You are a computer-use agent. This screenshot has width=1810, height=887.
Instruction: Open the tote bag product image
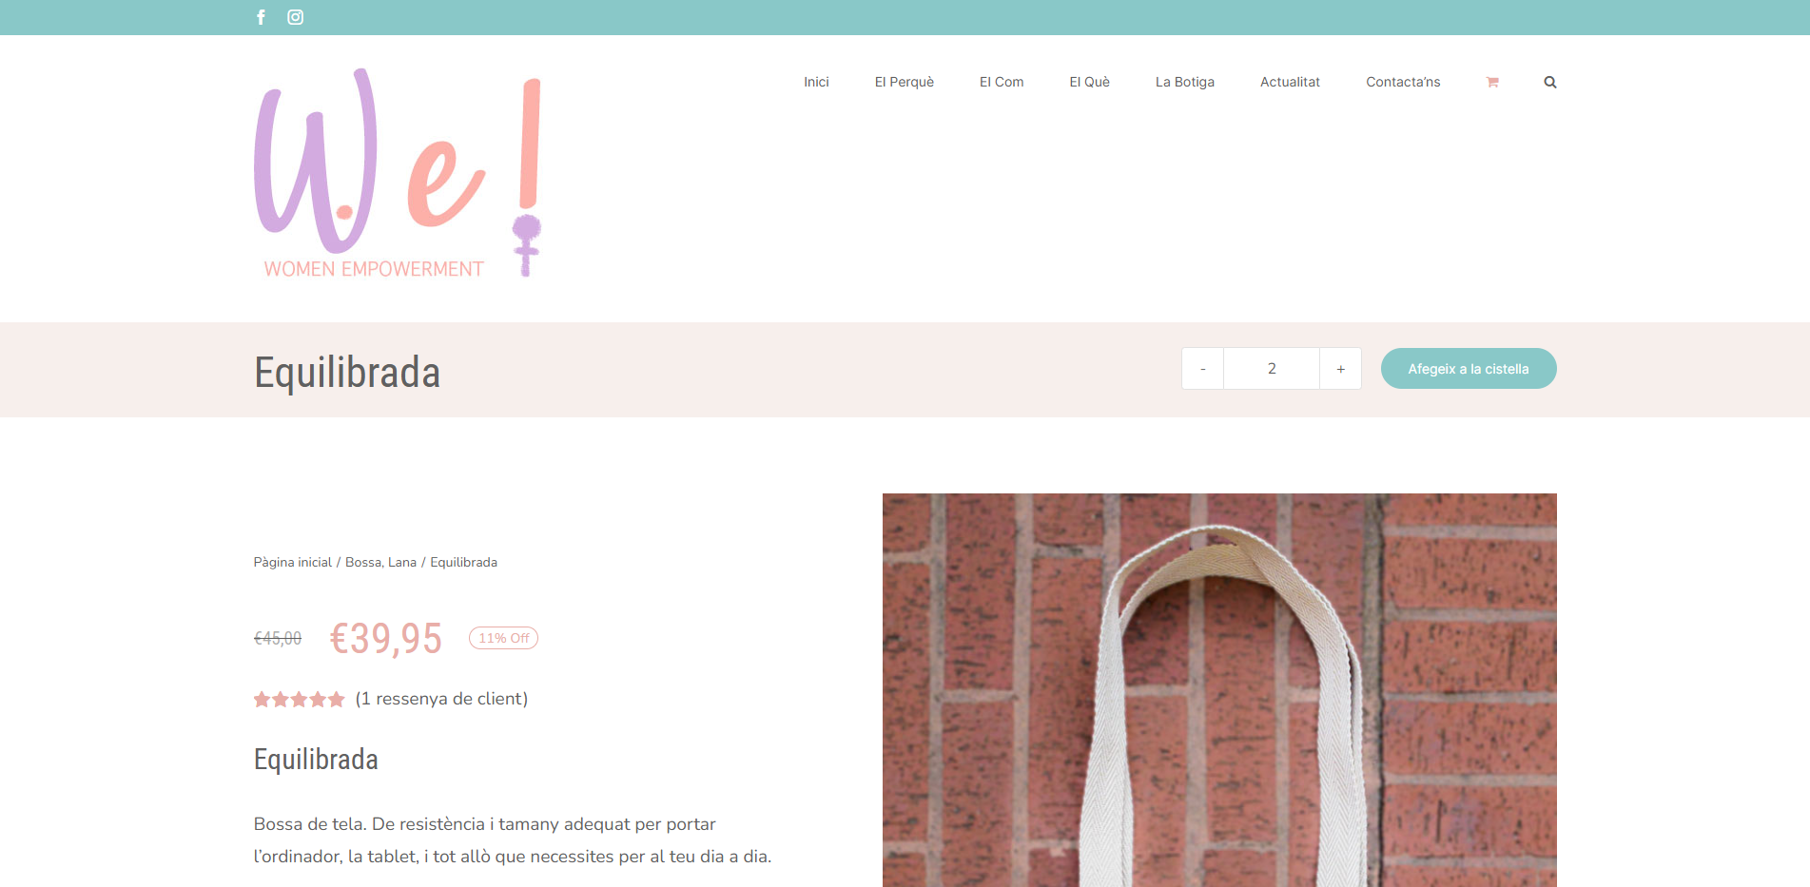tap(1219, 690)
